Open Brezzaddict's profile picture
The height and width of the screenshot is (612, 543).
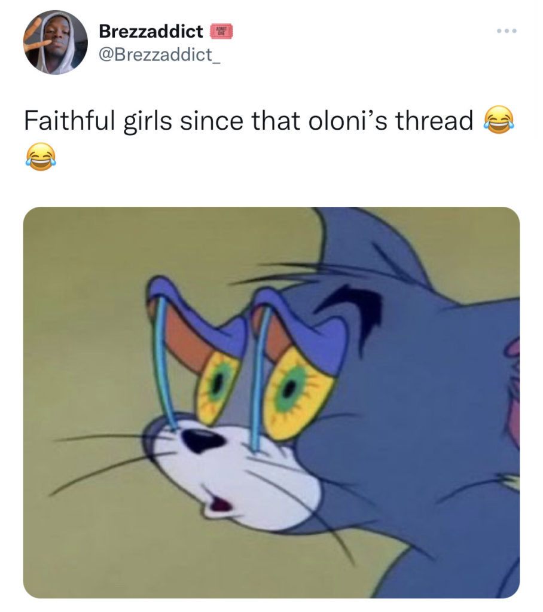pyautogui.click(x=56, y=42)
